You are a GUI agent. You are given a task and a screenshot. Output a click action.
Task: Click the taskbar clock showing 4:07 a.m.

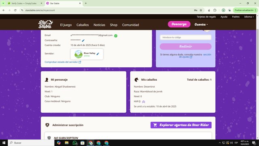244,143
